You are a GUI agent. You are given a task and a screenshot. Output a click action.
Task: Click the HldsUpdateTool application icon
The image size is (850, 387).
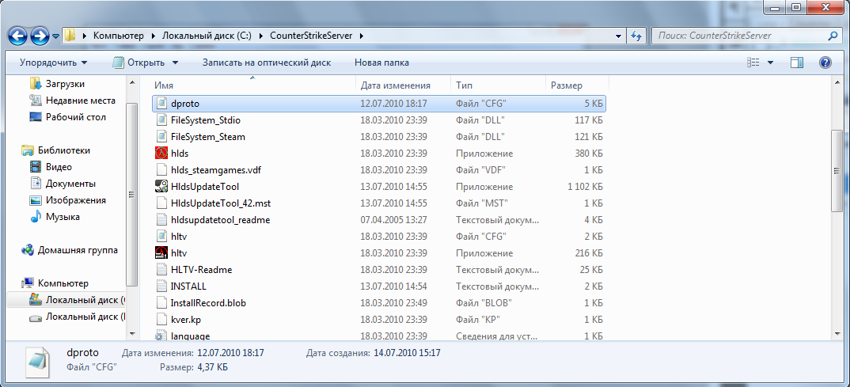pyautogui.click(x=161, y=187)
